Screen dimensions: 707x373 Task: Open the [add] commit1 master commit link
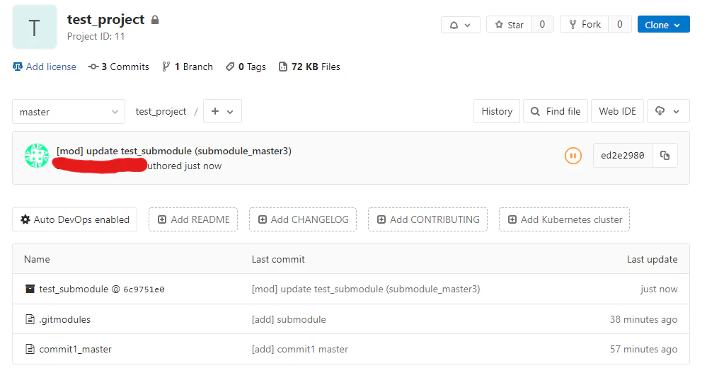(x=300, y=349)
